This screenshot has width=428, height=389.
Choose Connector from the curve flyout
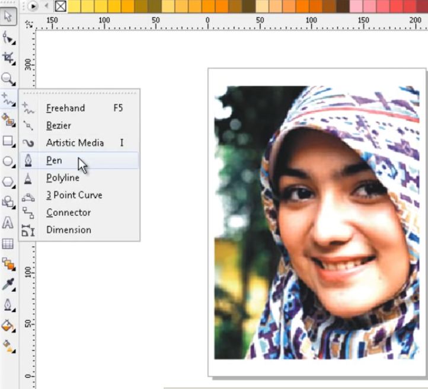(79, 213)
